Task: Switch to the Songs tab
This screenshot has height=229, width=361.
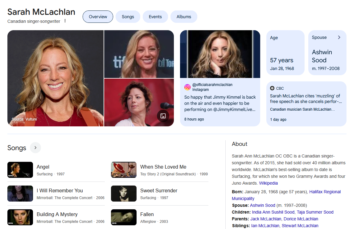Action: [x=128, y=17]
